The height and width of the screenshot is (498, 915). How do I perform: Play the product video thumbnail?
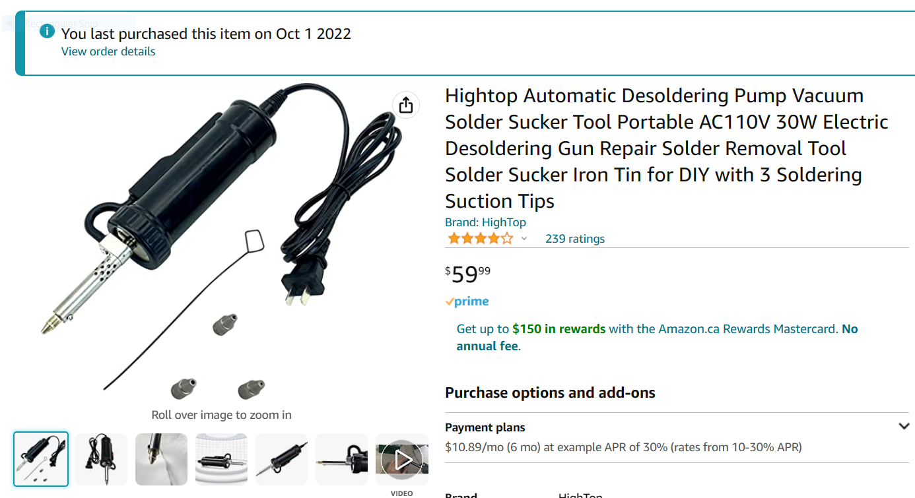(401, 460)
